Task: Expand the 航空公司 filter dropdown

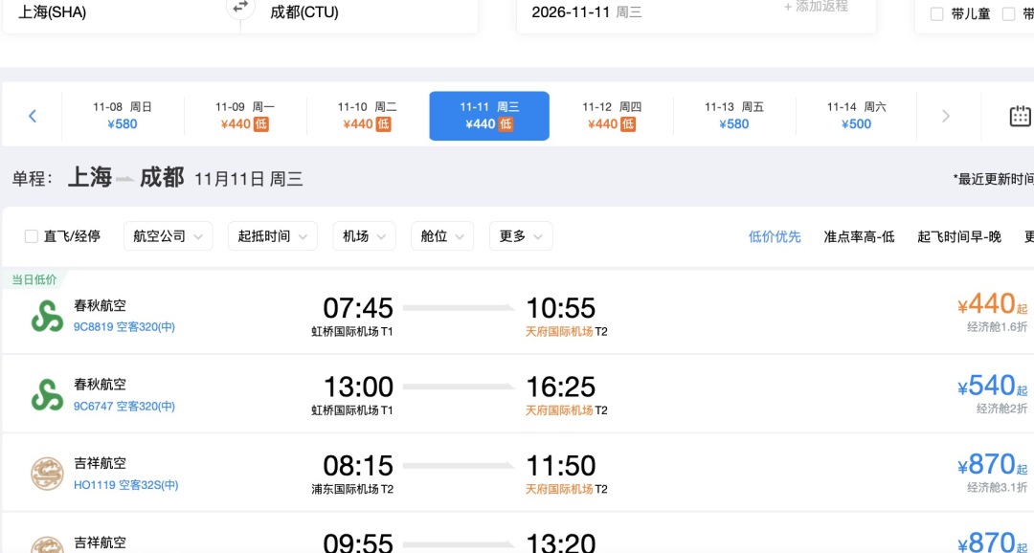Action: click(x=169, y=236)
